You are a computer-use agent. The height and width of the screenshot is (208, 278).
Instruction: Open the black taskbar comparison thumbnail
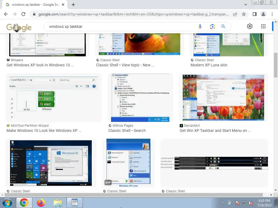pyautogui.click(x=214, y=163)
